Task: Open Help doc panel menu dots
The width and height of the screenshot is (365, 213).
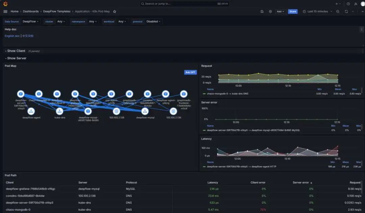Action: point(362,29)
